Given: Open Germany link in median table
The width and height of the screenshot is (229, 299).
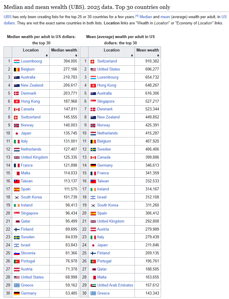Looking at the screenshot, I should 29,293.
